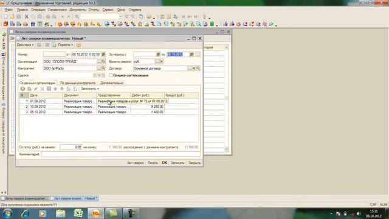Clear the Валюта сверки field with the X icon

coord(162,61)
